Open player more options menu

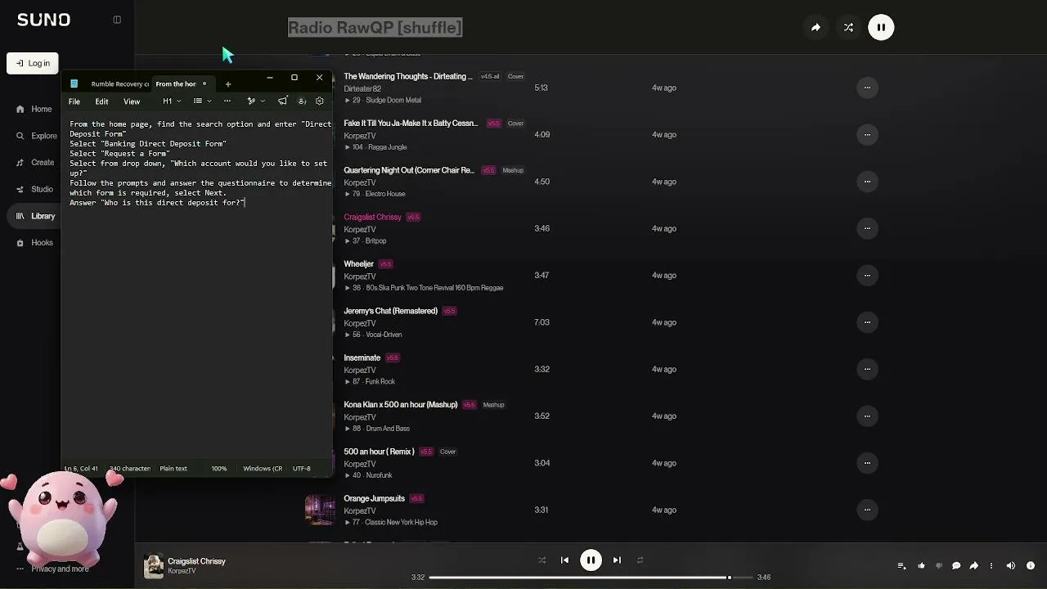[x=991, y=565]
